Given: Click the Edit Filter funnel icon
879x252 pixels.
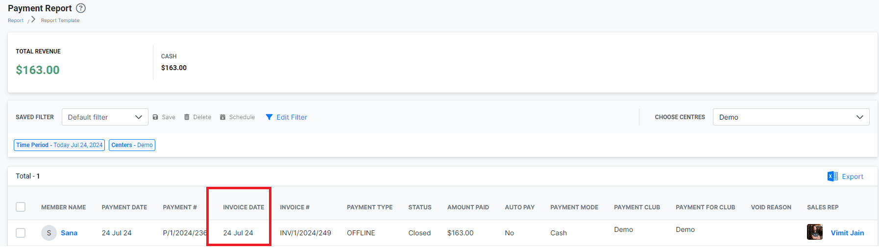Looking at the screenshot, I should point(269,117).
